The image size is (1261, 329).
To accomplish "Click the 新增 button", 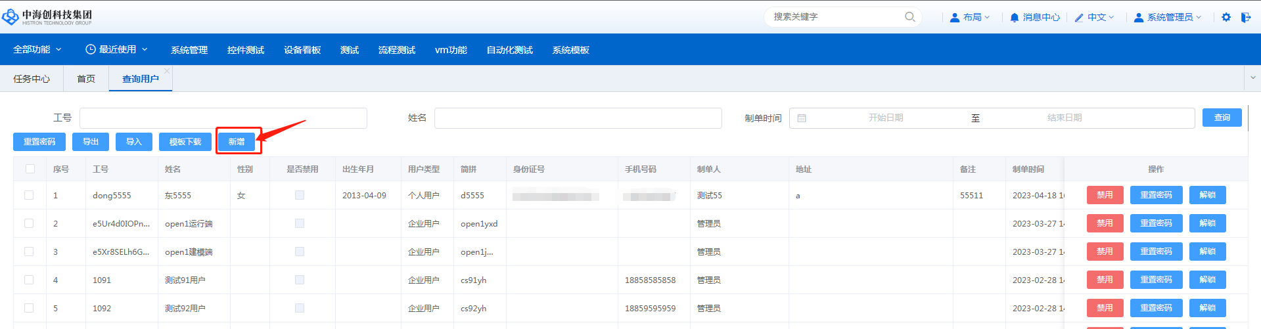I will click(x=237, y=142).
